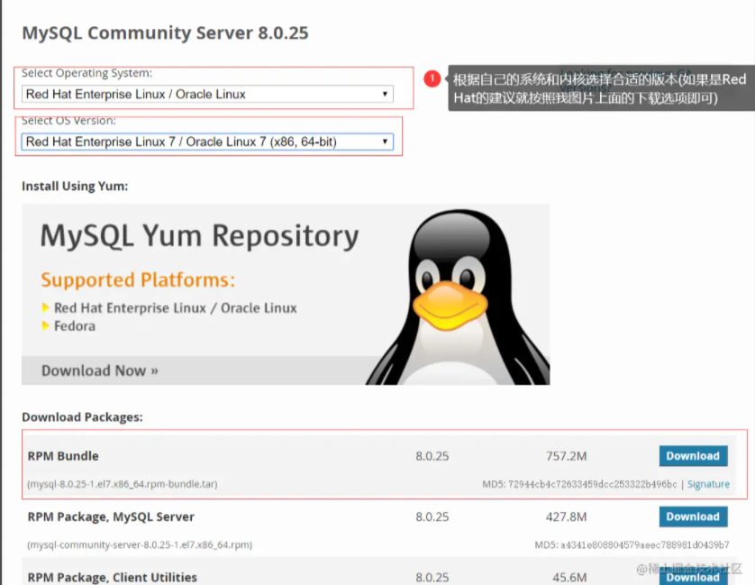The width and height of the screenshot is (755, 585).
Task: Open the Select Operating System dropdown
Action: (x=207, y=94)
